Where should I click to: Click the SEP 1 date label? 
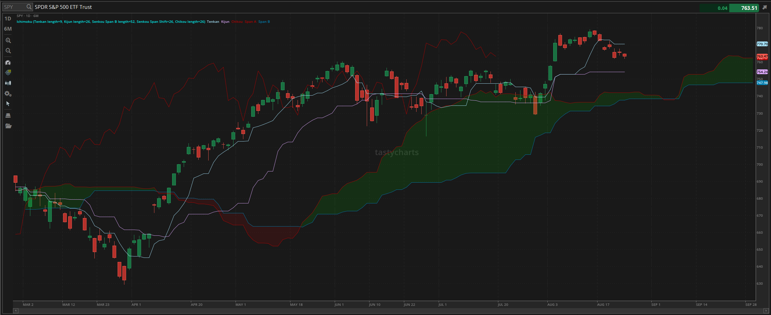(x=656, y=304)
